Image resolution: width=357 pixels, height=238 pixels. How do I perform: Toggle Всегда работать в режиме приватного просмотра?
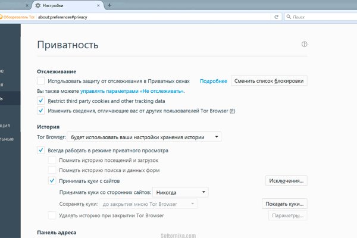click(40, 151)
